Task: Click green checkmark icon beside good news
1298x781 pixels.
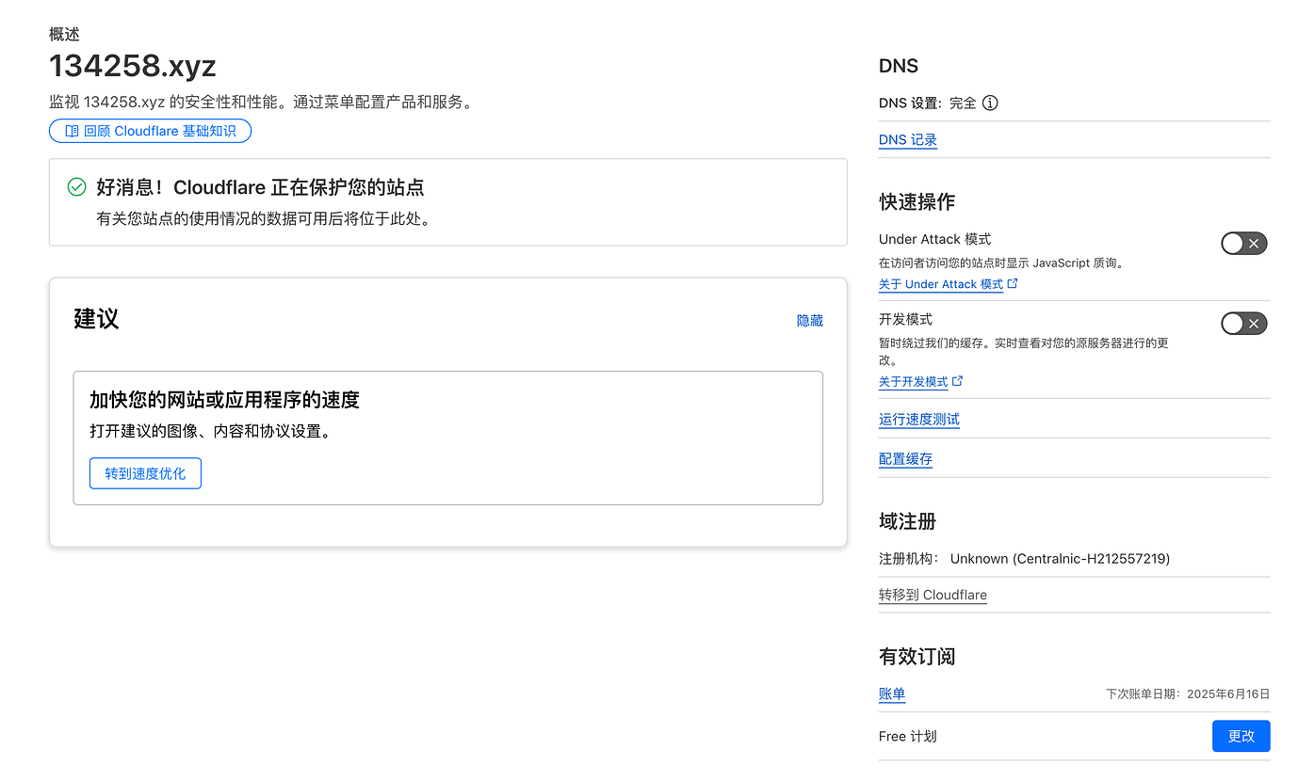Action: point(77,187)
